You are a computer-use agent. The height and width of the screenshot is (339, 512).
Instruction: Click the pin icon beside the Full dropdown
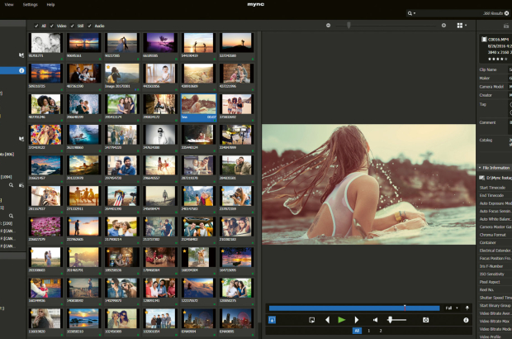tap(467, 308)
